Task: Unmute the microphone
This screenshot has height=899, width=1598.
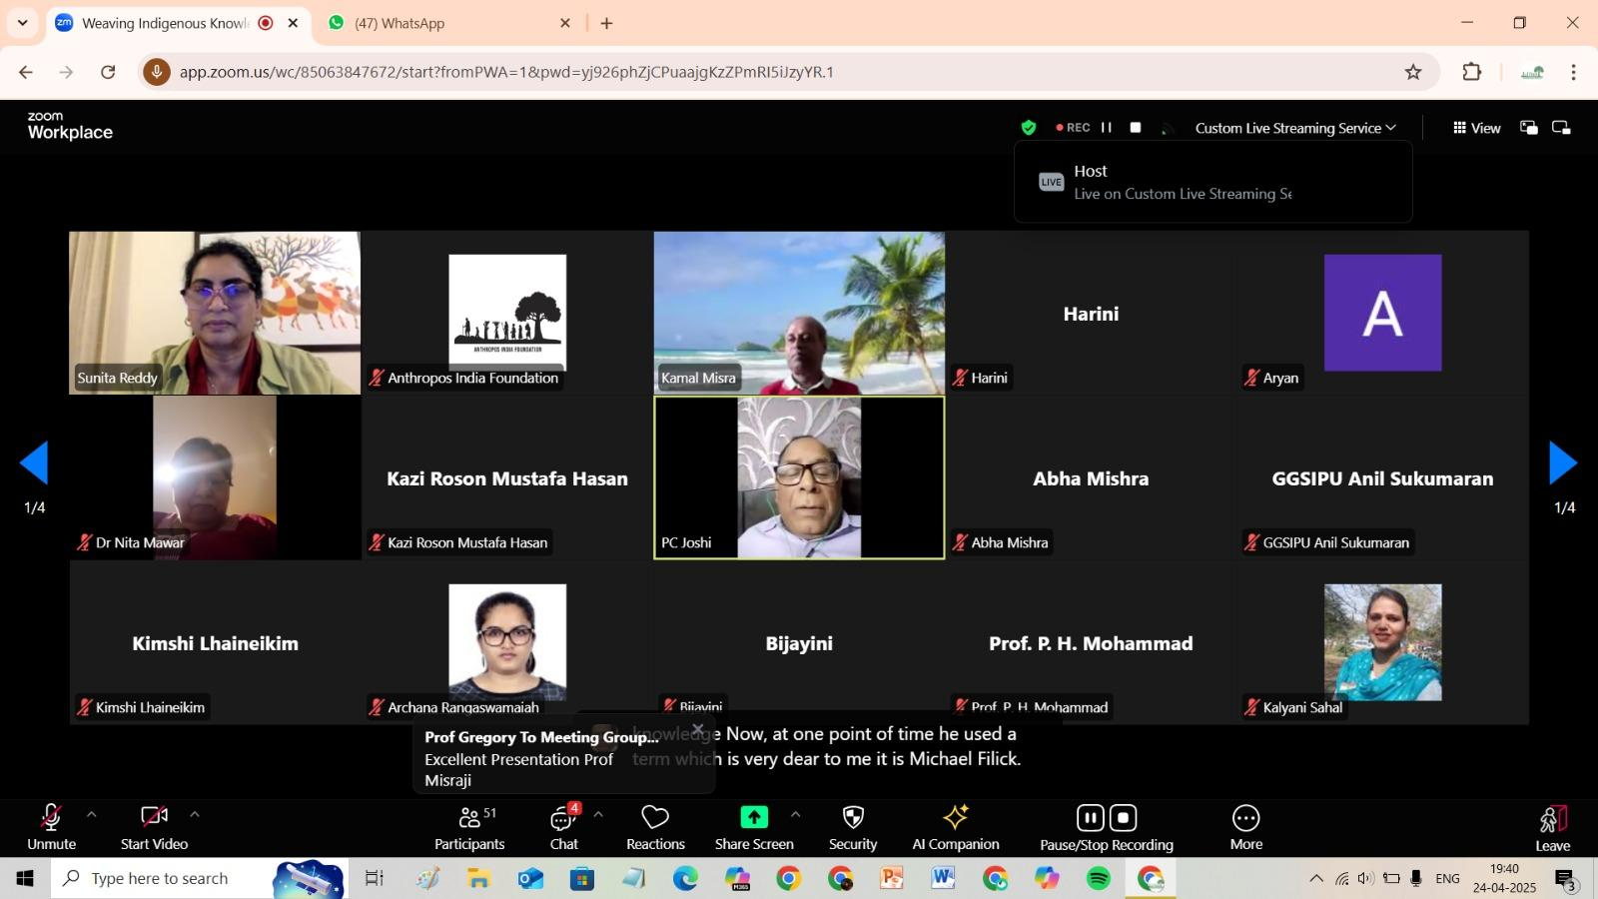Action: (51, 828)
